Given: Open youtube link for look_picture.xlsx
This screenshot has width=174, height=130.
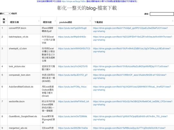Looking at the screenshot, I should pyautogui.click(x=73, y=66).
